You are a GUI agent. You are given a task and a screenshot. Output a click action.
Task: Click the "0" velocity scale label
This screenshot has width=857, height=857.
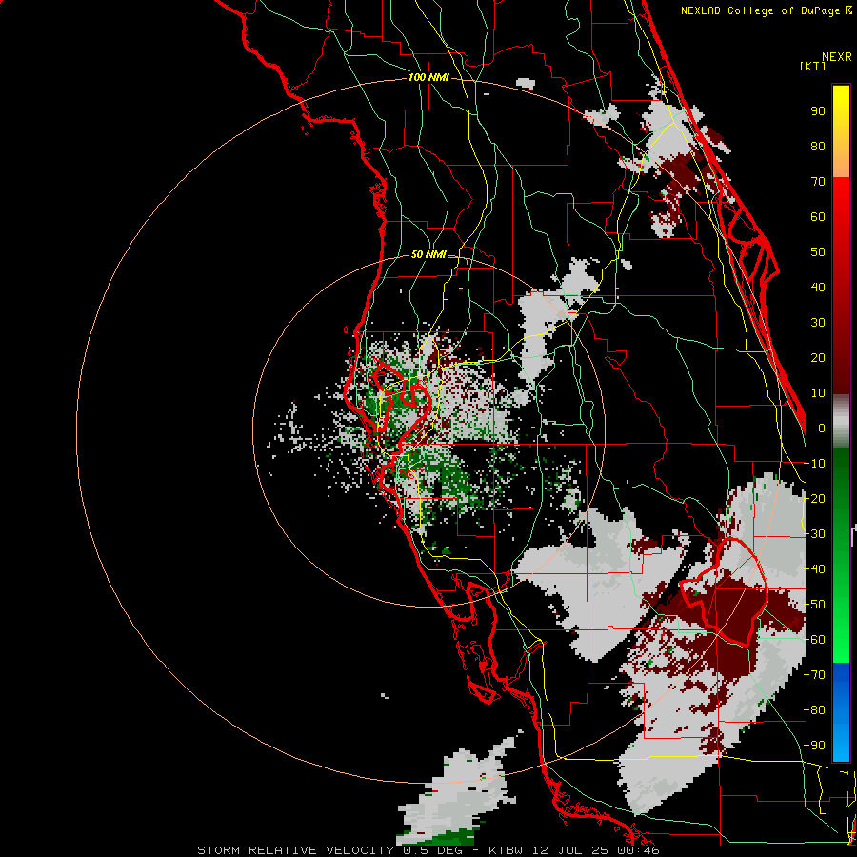(x=822, y=428)
